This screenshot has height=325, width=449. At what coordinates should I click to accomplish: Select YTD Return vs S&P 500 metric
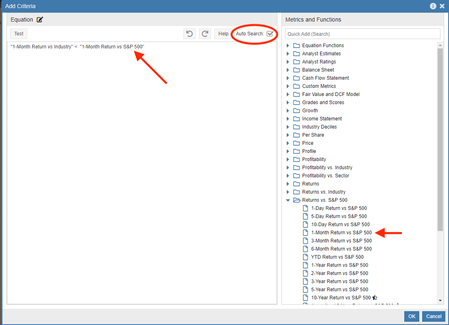point(337,257)
